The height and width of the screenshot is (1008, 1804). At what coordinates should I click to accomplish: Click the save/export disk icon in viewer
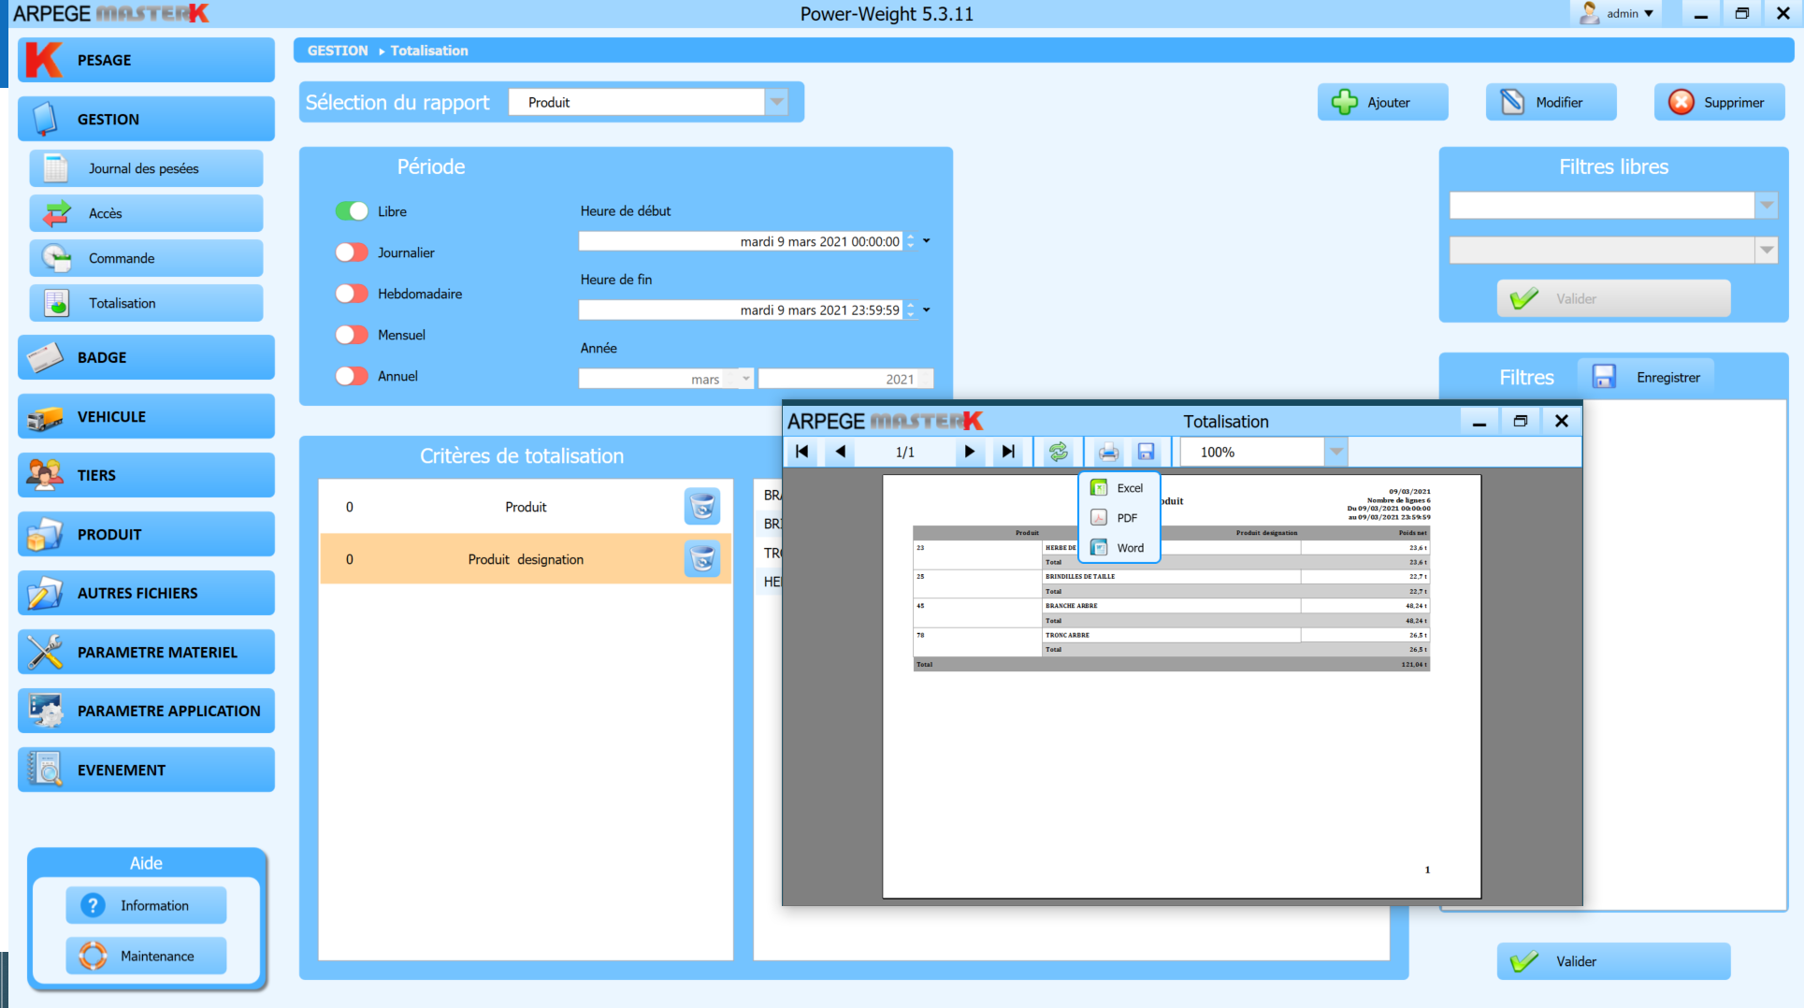(x=1146, y=453)
